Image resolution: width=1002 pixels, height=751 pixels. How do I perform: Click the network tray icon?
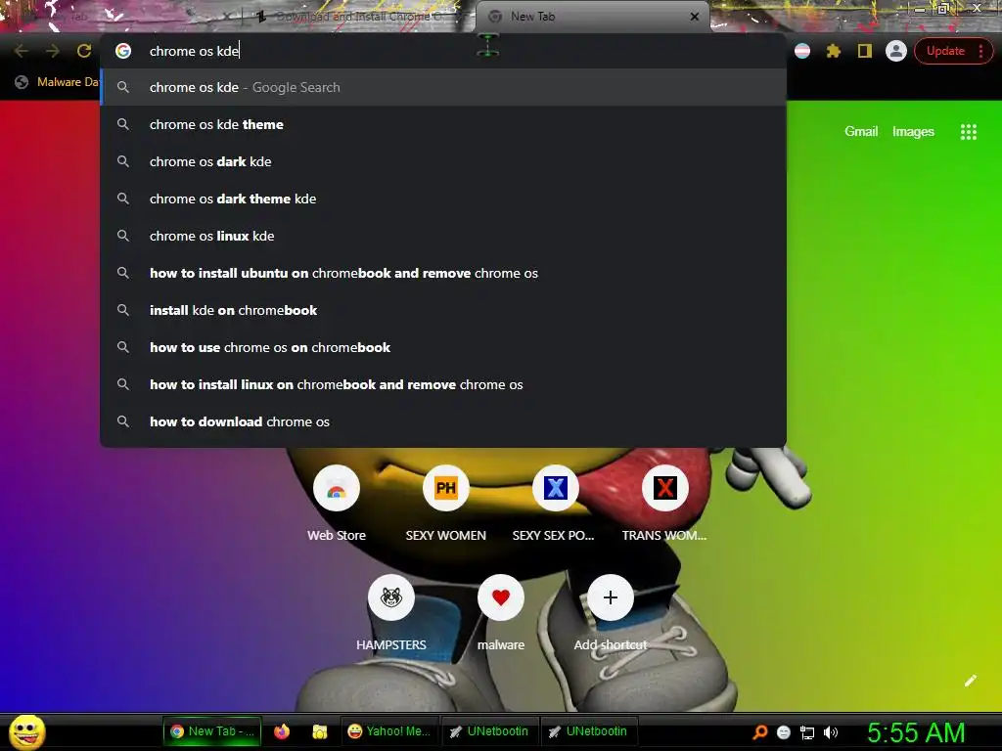click(x=807, y=733)
